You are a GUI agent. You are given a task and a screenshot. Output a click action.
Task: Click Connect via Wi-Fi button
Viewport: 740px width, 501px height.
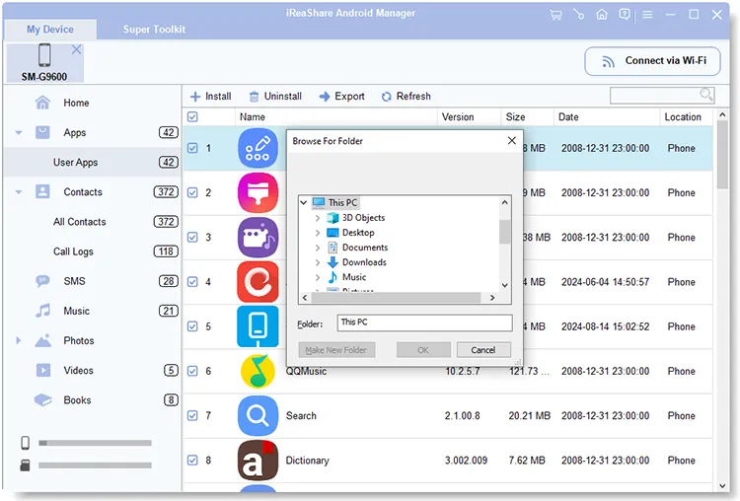(x=653, y=61)
